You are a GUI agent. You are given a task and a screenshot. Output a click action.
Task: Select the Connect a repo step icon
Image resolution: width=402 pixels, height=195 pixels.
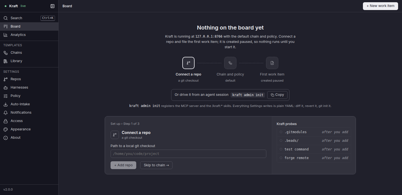coord(188,63)
